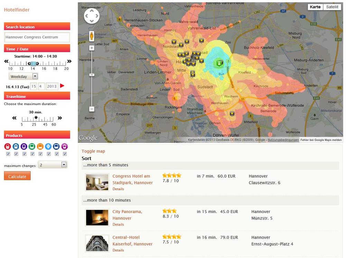Image resolution: width=354 pixels, height=258 pixels.
Task: Click the map zoom slider handle
Action: [92, 75]
